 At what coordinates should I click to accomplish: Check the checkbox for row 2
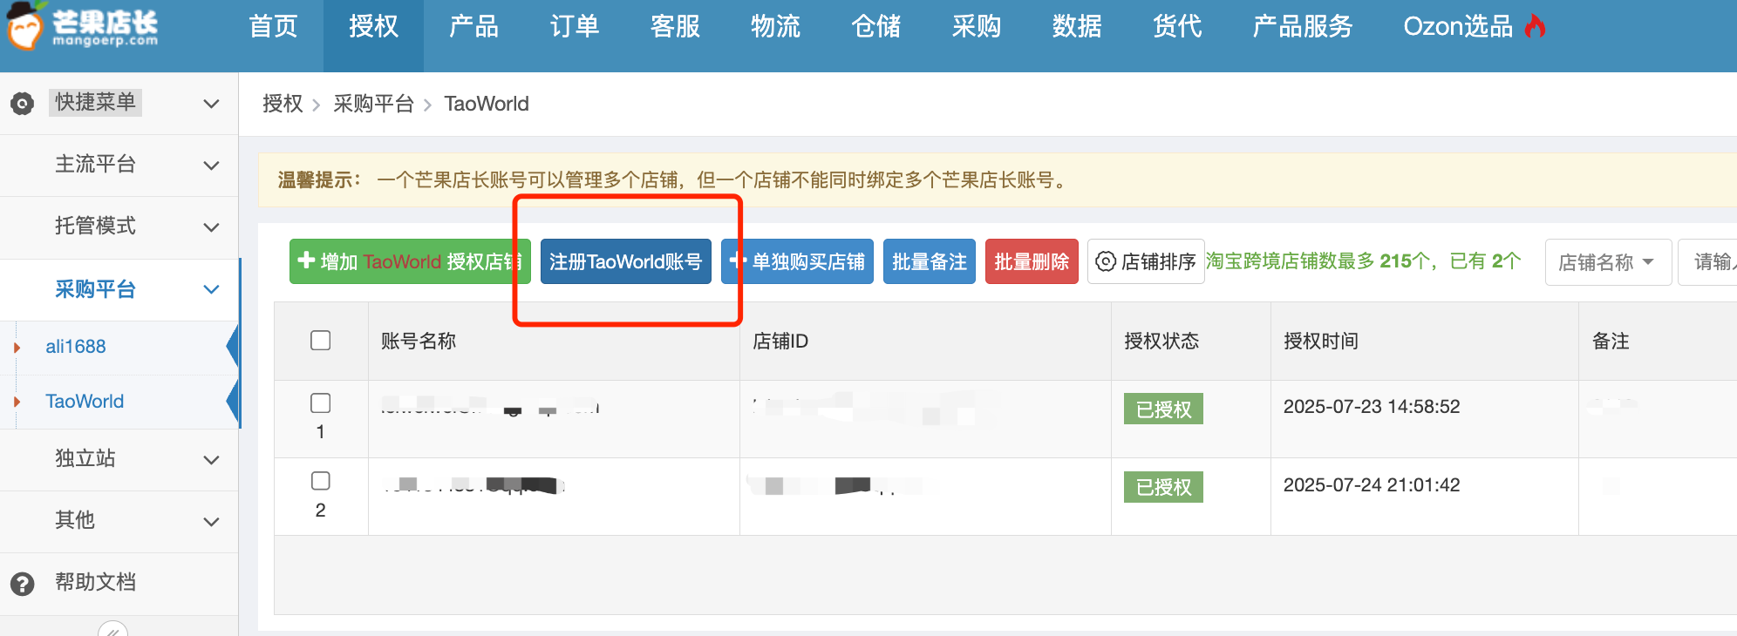[x=321, y=480]
